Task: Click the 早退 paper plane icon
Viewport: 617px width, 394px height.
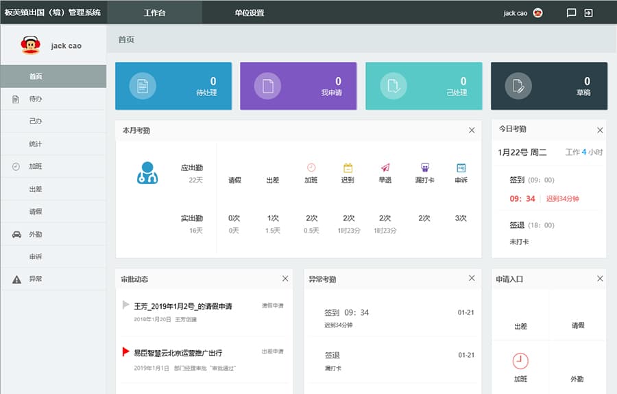Action: (385, 167)
